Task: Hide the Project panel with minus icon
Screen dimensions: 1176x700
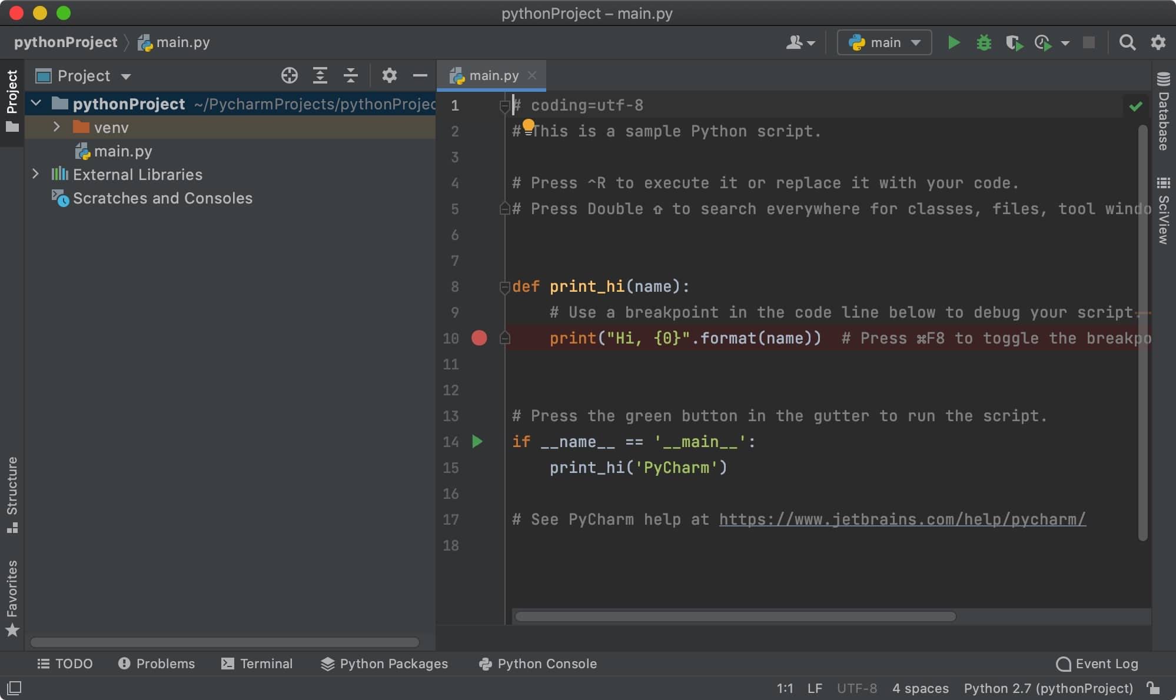Action: 420,75
